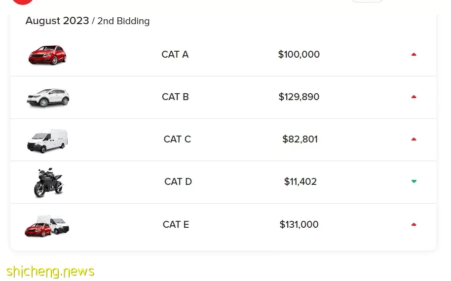The height and width of the screenshot is (281, 451).
Task: Click the red up arrow beside $100,000
Action: [x=413, y=54]
